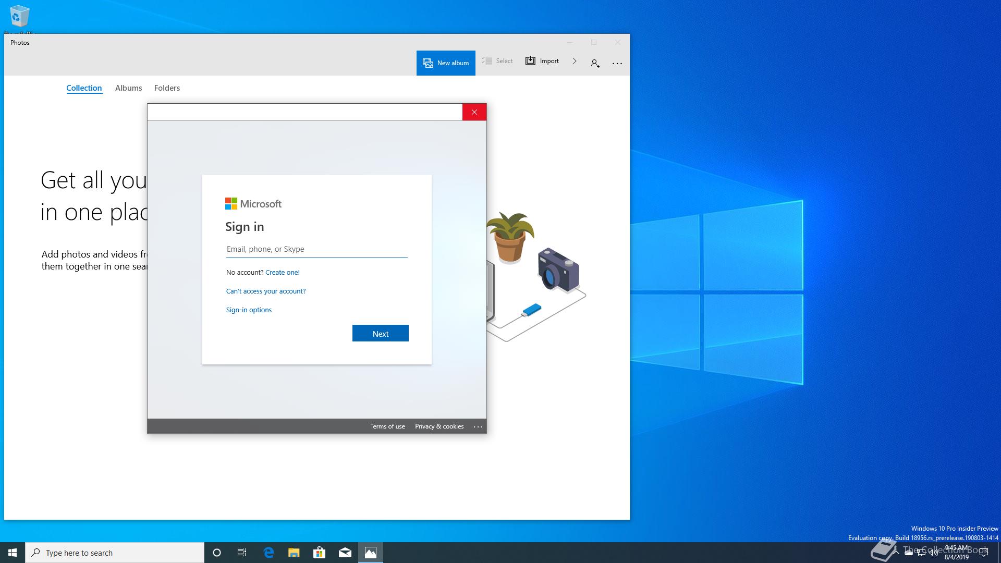This screenshot has width=1001, height=563.
Task: Open the clock showing 9:45 AM
Action: [956, 553]
